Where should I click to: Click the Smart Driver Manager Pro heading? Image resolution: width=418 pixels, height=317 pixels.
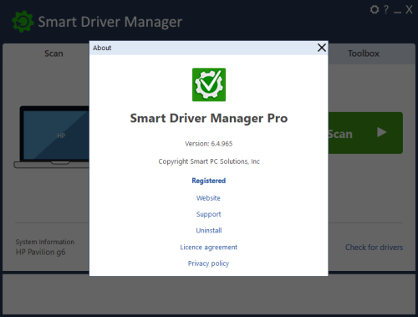[209, 118]
